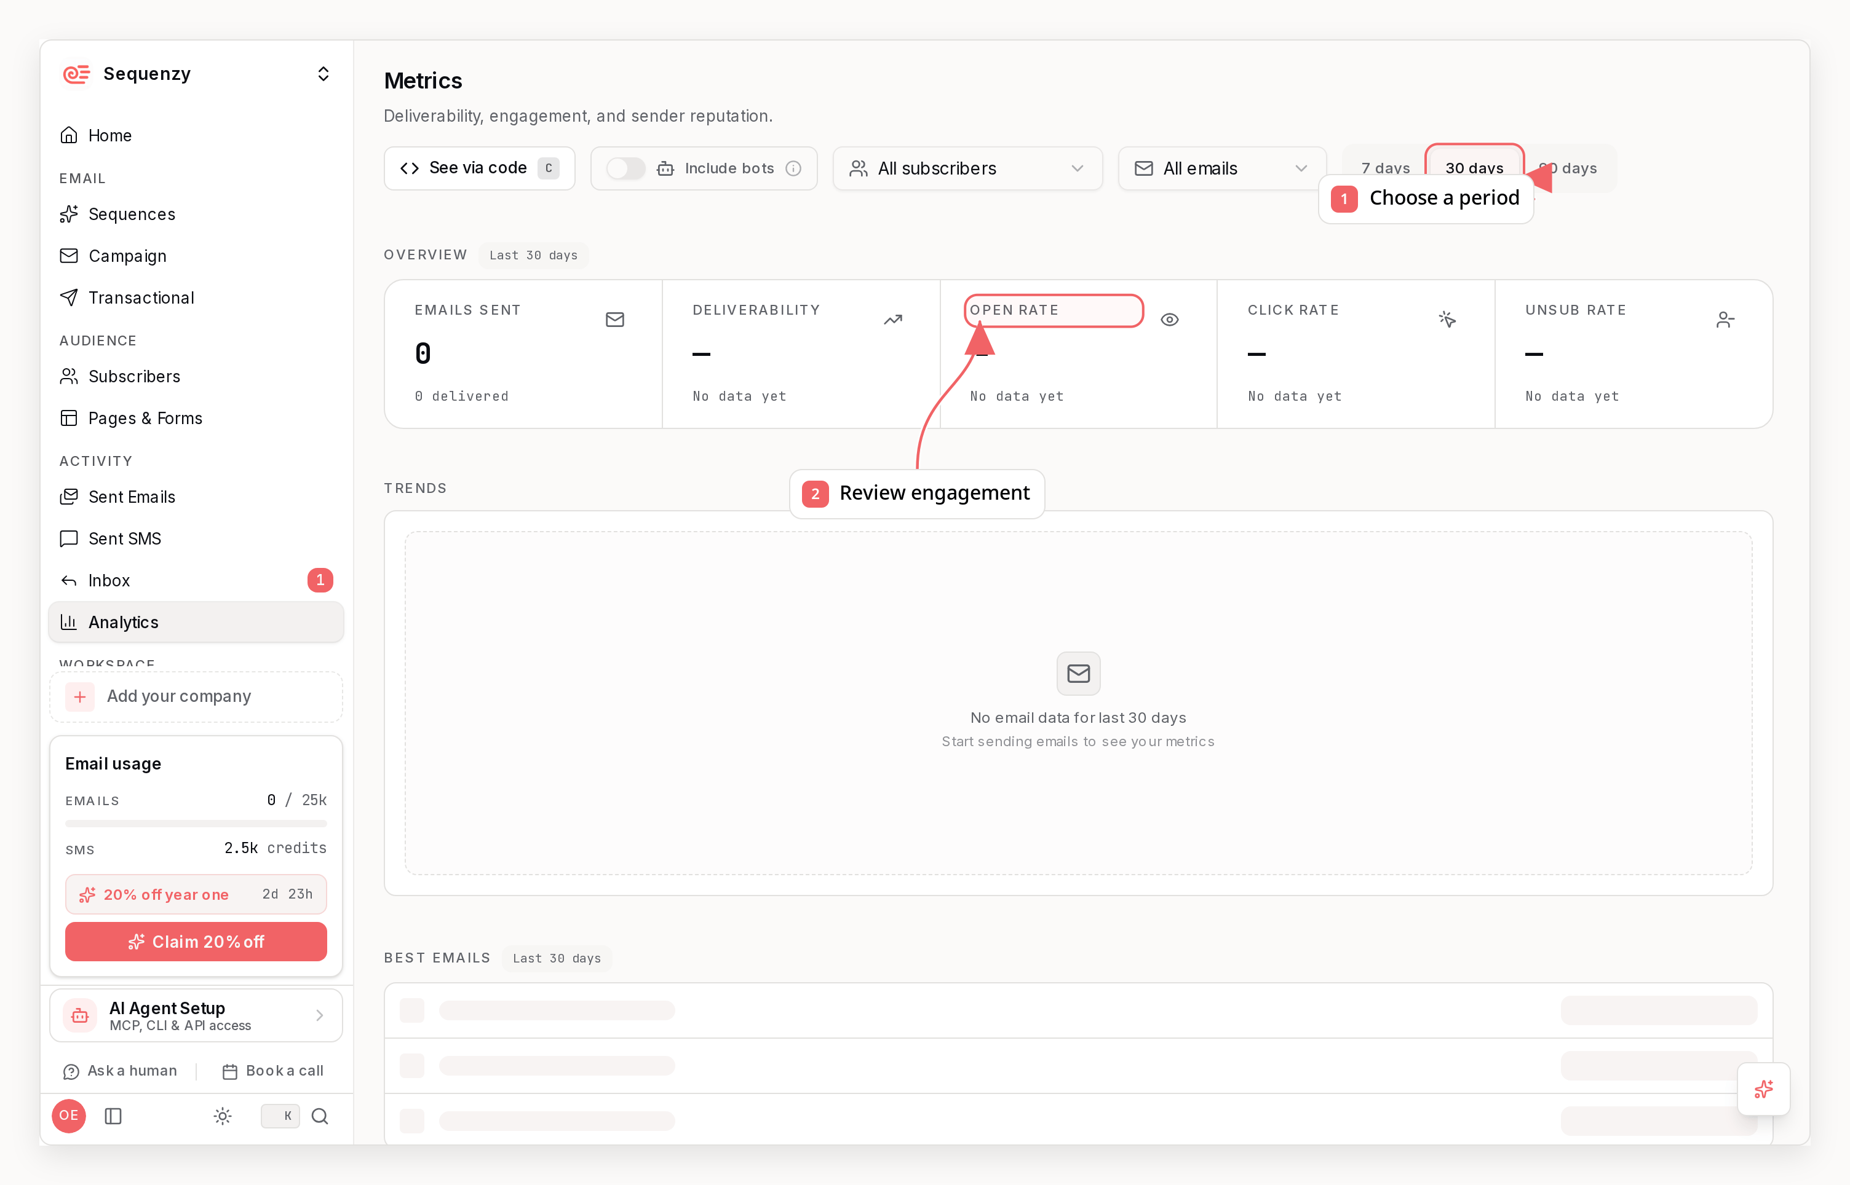Viewport: 1850px width, 1185px height.
Task: Open the All emails dropdown
Action: pos(1222,168)
